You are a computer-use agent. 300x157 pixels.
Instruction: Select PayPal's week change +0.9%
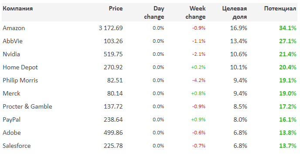(198, 119)
